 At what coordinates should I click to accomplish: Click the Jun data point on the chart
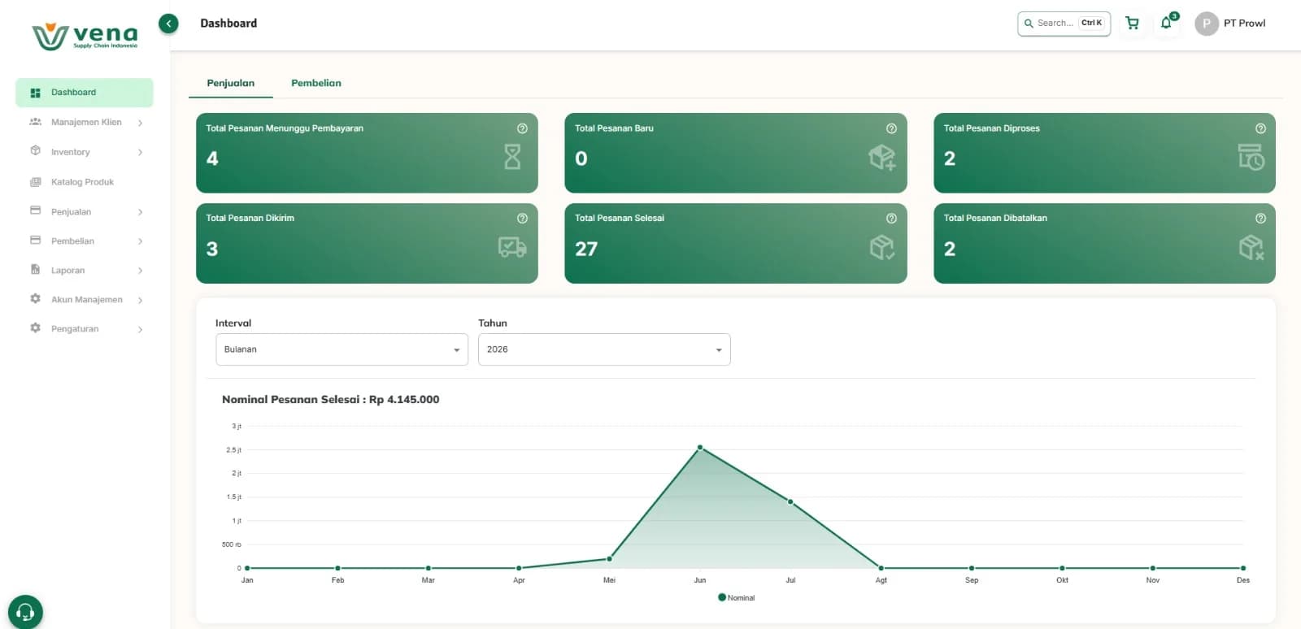click(x=700, y=448)
